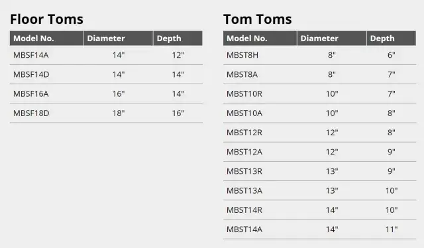
Task: Click the 11" depth value for MBST14A
Action: click(x=392, y=229)
